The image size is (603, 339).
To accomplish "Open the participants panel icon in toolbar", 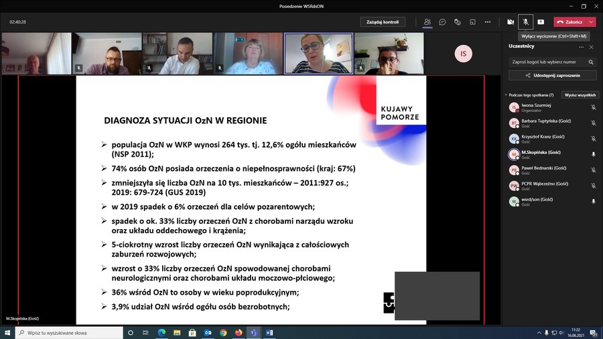I will pos(427,22).
